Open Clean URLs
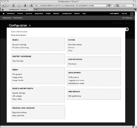The height and width of the screenshot is (128, 137). pyautogui.click(x=17, y=99)
